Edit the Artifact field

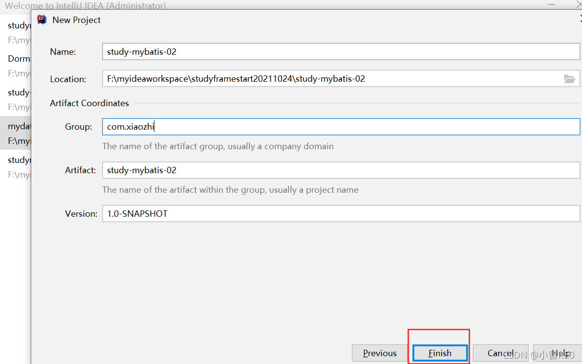pos(341,170)
